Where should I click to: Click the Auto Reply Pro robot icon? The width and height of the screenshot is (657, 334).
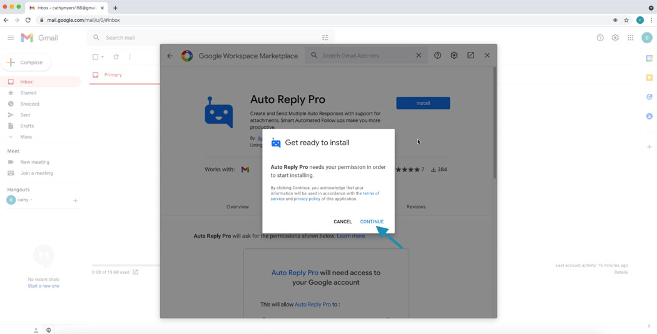point(219,112)
